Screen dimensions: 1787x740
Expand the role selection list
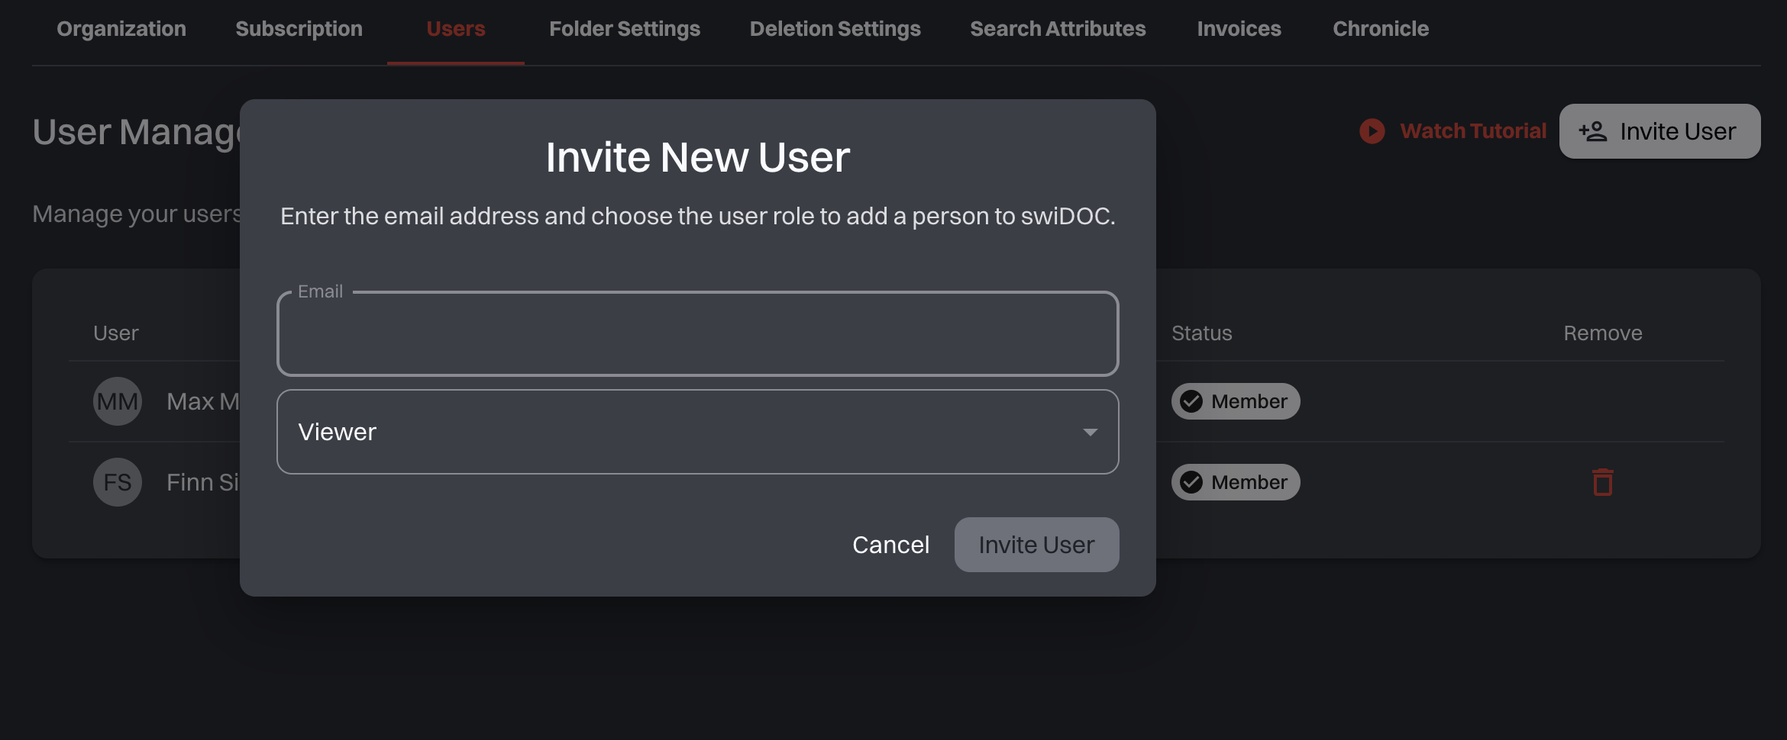(696, 433)
